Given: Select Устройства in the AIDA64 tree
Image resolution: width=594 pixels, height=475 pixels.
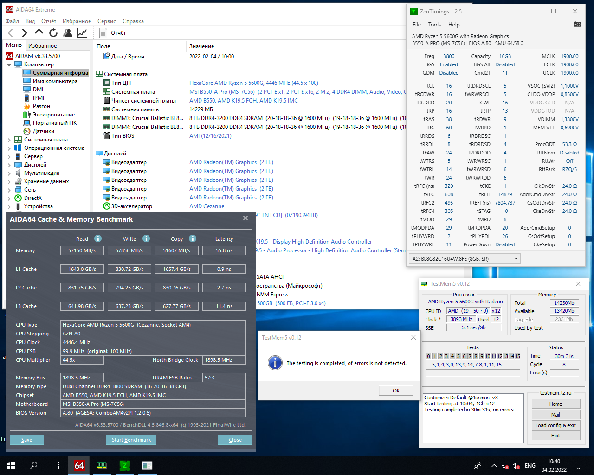Looking at the screenshot, I should point(34,206).
